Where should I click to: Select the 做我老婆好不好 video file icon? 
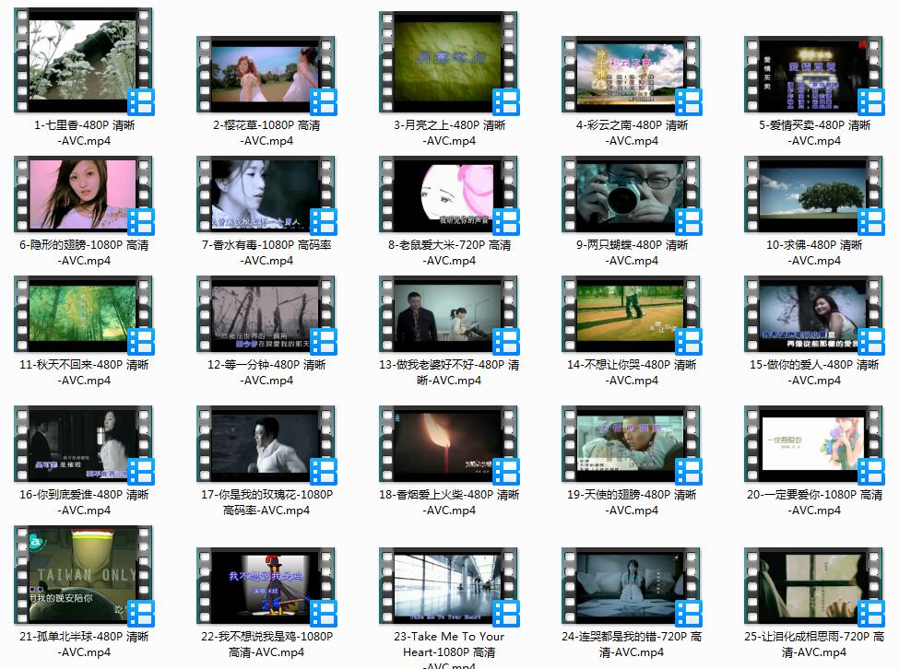click(x=448, y=314)
